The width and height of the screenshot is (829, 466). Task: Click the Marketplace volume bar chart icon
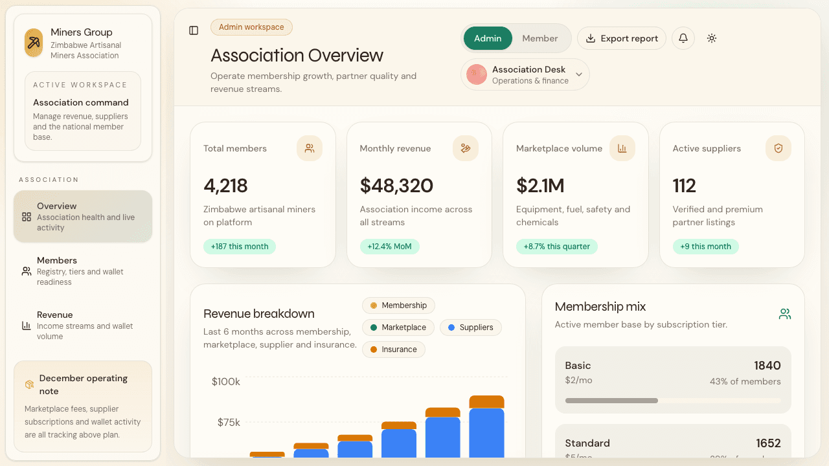click(622, 148)
